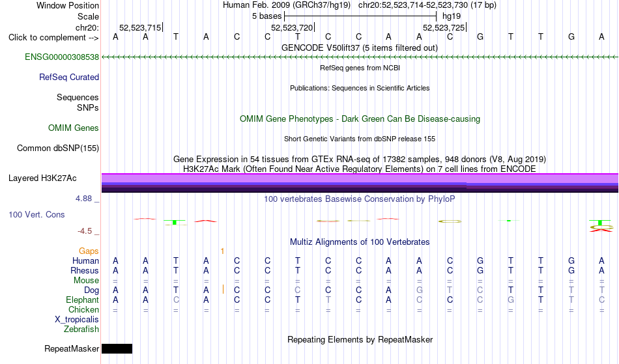The height and width of the screenshot is (364, 619).
Task: Click the orange insertion bar in Dog row
Action: point(223,290)
